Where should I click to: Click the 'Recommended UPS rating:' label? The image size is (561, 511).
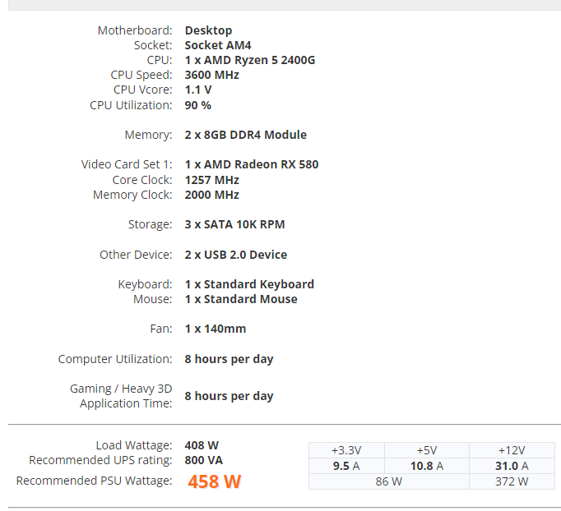(100, 460)
